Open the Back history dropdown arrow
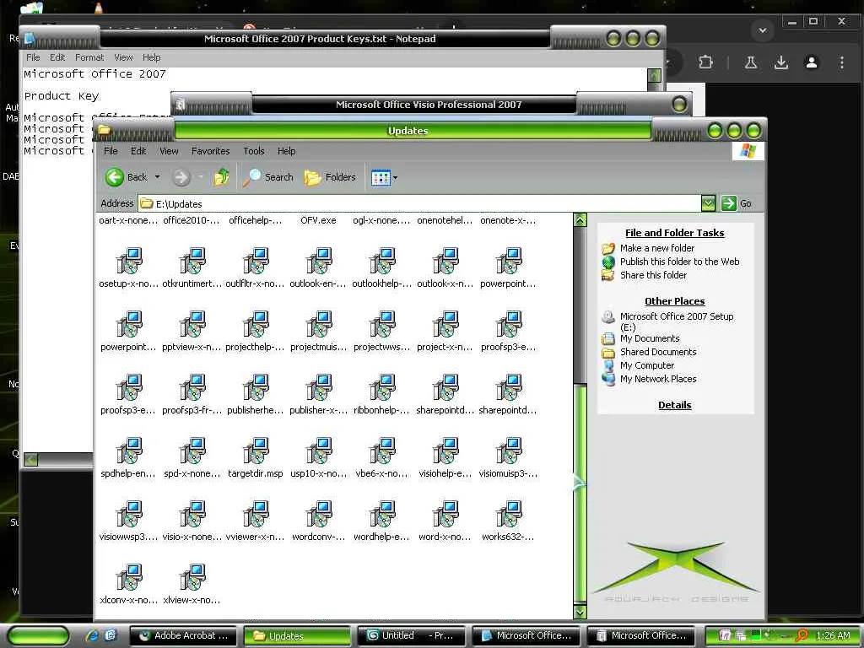 click(x=157, y=177)
